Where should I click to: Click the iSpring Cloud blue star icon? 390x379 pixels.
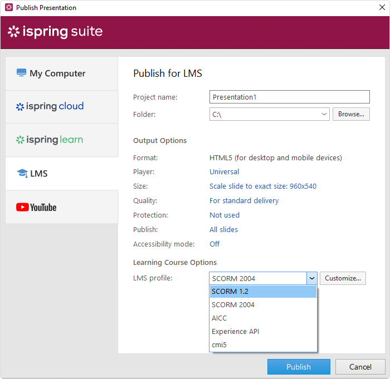(x=20, y=107)
